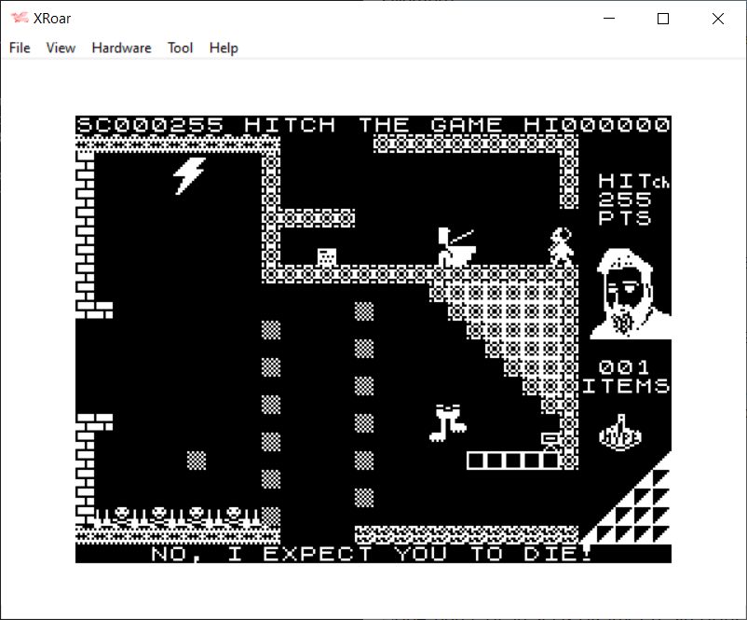Open the Hardware menu
Screen dimensions: 747x620
tap(121, 48)
